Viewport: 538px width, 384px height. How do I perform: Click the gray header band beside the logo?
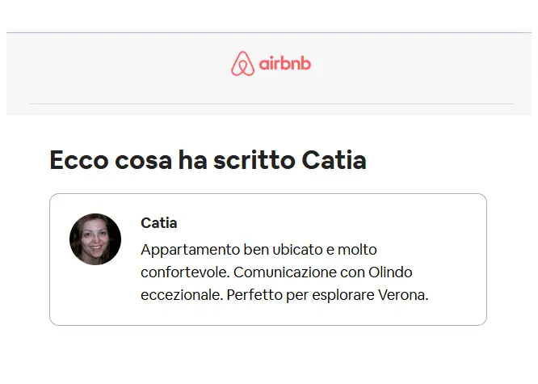coord(412,65)
